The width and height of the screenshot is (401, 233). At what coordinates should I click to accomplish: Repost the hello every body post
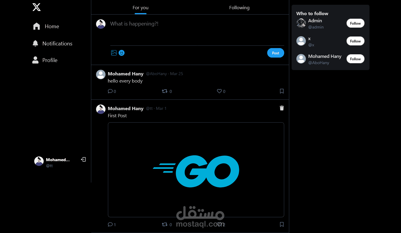pos(167,91)
